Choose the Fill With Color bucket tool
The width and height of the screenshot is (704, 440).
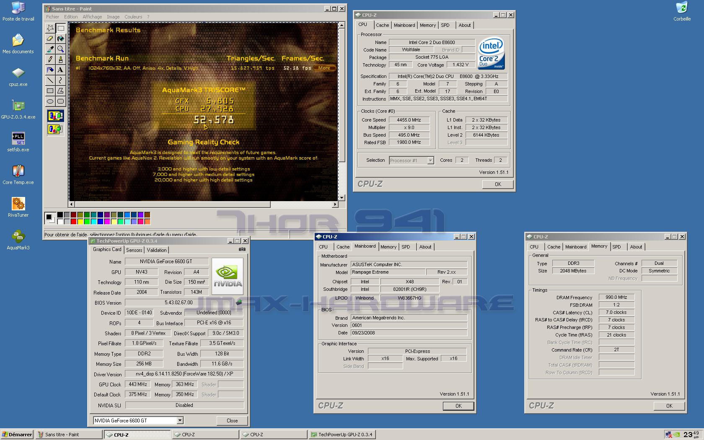click(61, 39)
